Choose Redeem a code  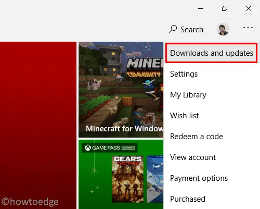212,137
